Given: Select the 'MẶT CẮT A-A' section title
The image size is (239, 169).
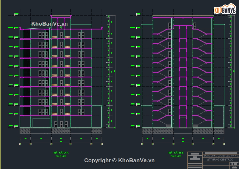Looking at the screenshot, I should [x=61, y=153].
